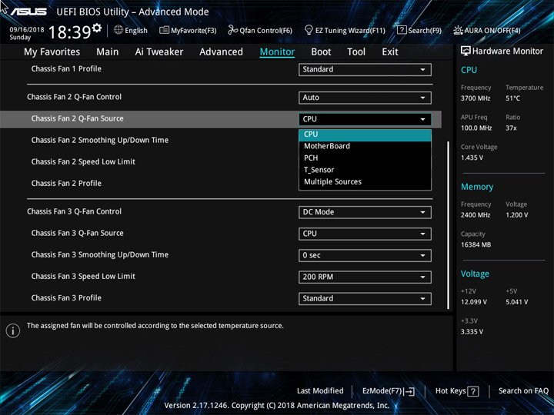The height and width of the screenshot is (415, 554).
Task: Change language from English
Action: [x=131, y=30]
